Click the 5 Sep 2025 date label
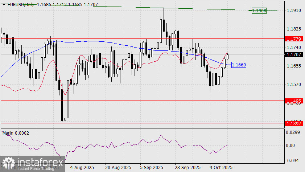The width and height of the screenshot is (305, 172). tap(152, 168)
